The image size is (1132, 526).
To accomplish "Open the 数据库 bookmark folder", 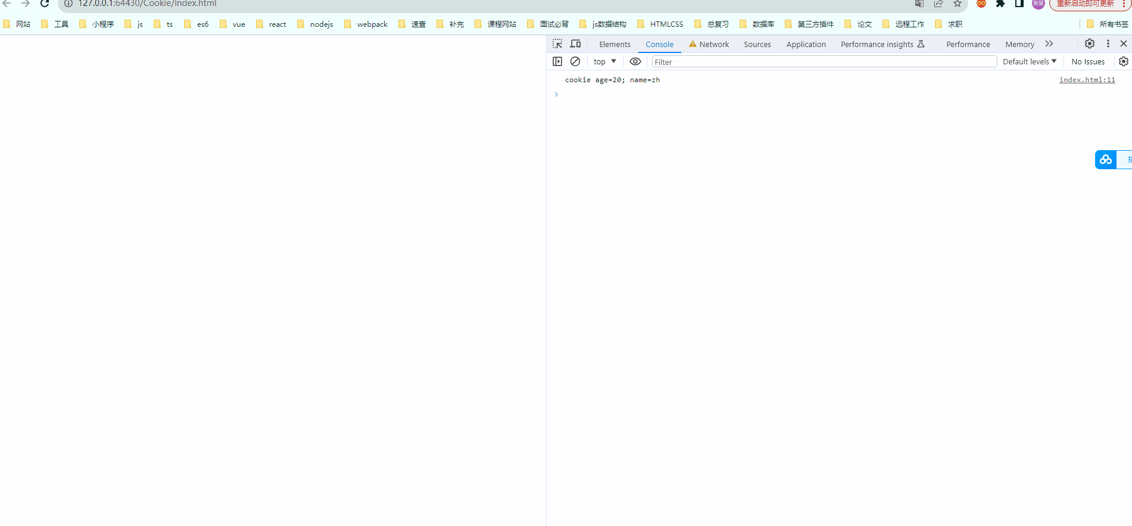I will 757,24.
